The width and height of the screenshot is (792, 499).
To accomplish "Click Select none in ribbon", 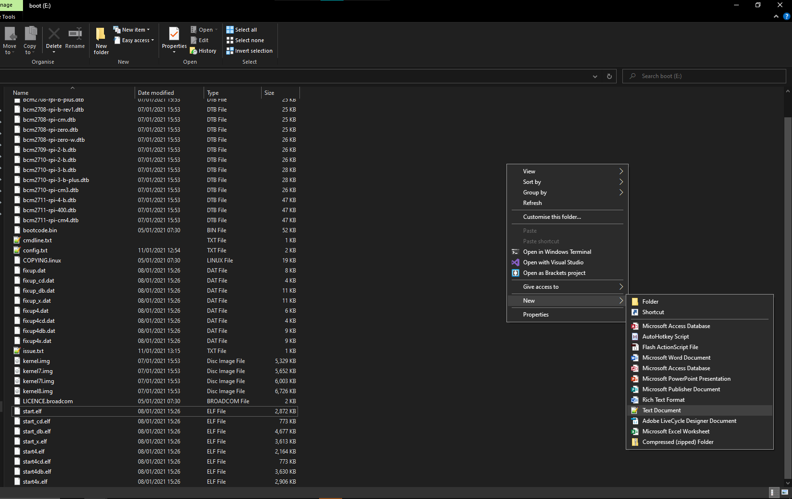I will (245, 40).
